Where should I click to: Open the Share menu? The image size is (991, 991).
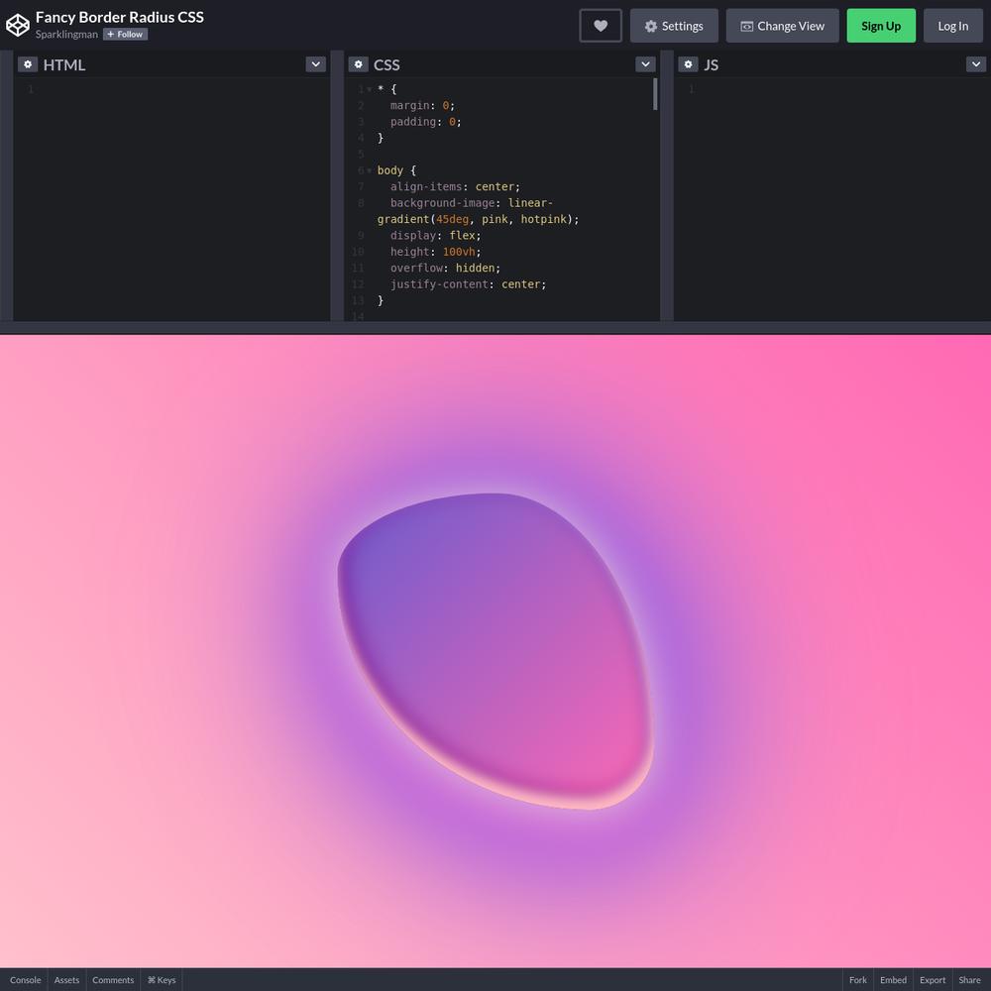coord(969,980)
